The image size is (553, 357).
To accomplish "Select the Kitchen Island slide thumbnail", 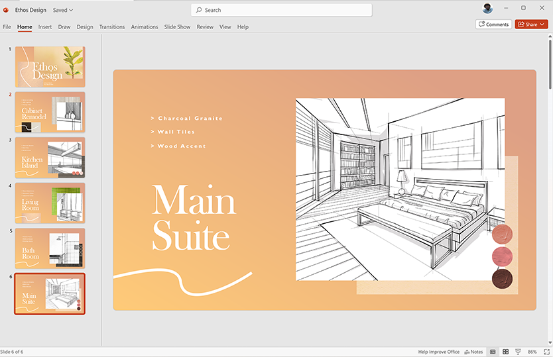I will point(50,158).
